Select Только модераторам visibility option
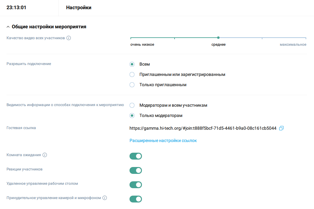 [x=132, y=116]
